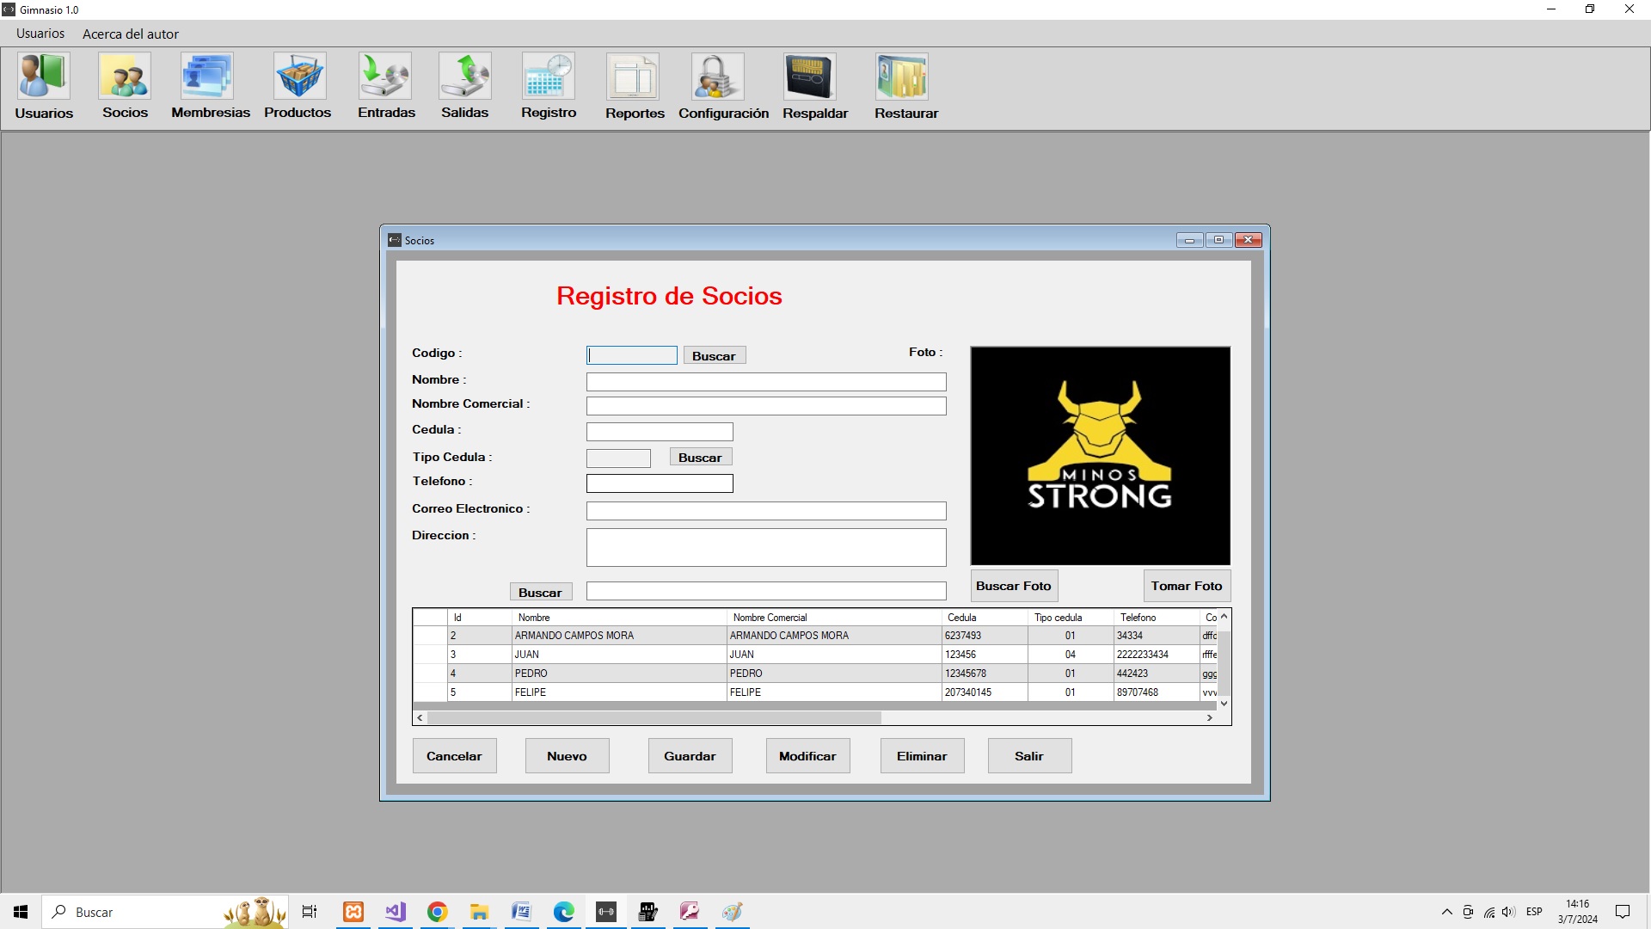This screenshot has height=929, width=1651.
Task: Open Microsoft Word from the taskbar
Action: [521, 912]
